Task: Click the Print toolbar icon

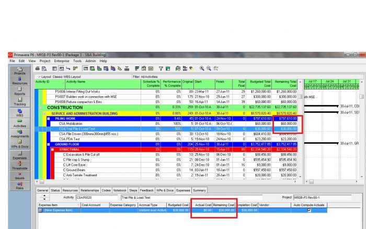Action: click(37, 68)
